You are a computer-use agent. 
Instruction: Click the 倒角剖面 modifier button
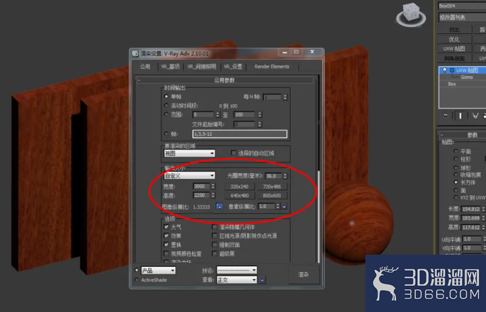pos(455,59)
